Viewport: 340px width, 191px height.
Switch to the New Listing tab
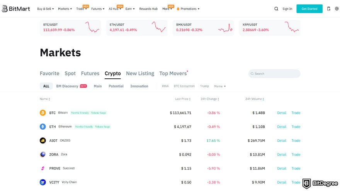(140, 73)
